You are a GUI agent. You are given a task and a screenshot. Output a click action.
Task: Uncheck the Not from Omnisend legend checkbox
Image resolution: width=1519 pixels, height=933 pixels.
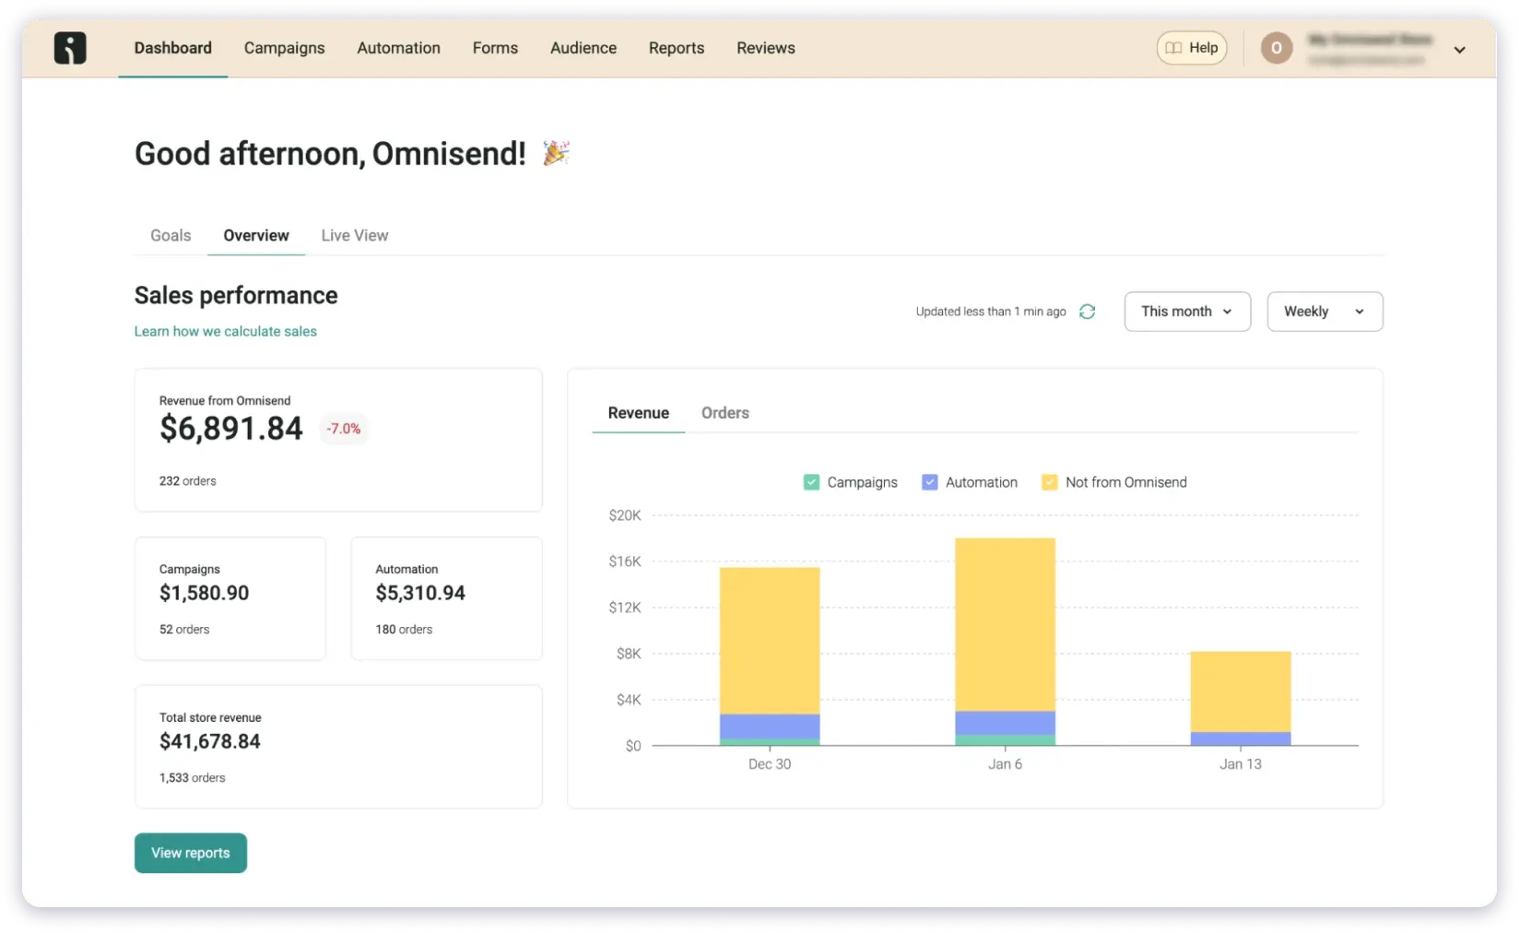click(1049, 482)
